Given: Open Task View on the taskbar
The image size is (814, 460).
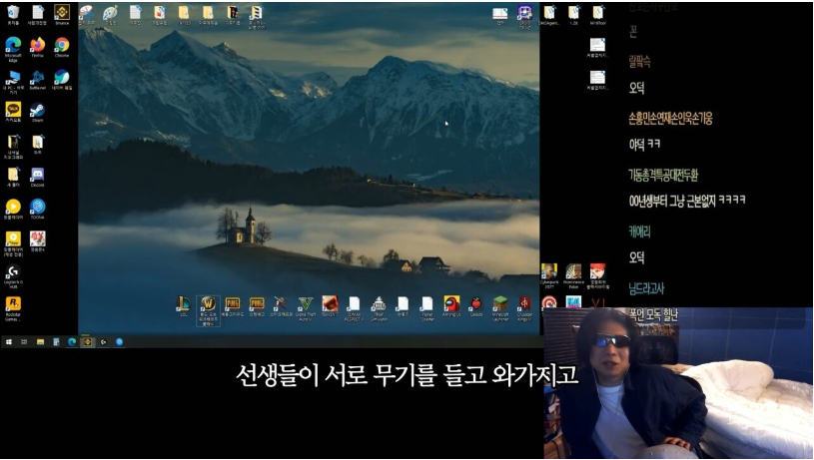Looking at the screenshot, I should pyautogui.click(x=24, y=342).
